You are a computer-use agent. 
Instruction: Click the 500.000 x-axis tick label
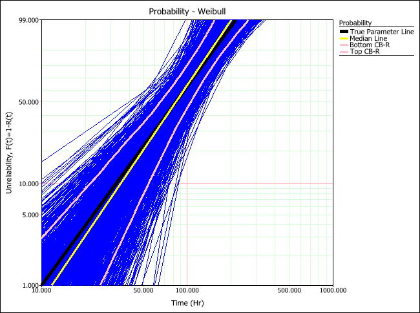click(289, 292)
